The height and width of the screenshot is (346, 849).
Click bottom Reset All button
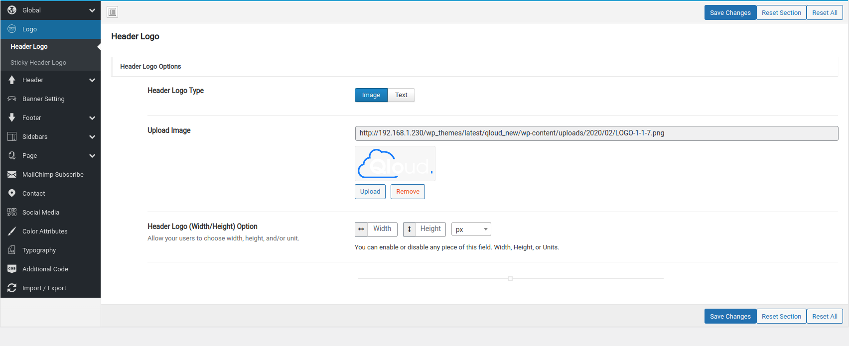pos(825,316)
